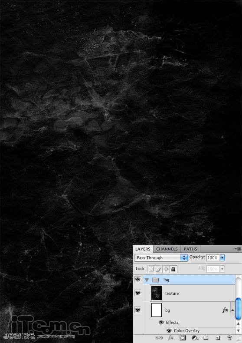This screenshot has width=242, height=343.
Task: Toggle the Effects visibility eye
Action: [x=161, y=322]
